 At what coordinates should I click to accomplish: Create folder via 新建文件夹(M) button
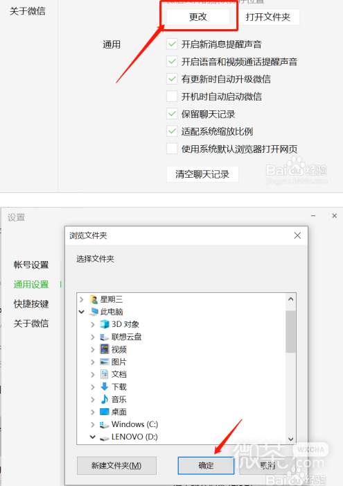click(116, 465)
